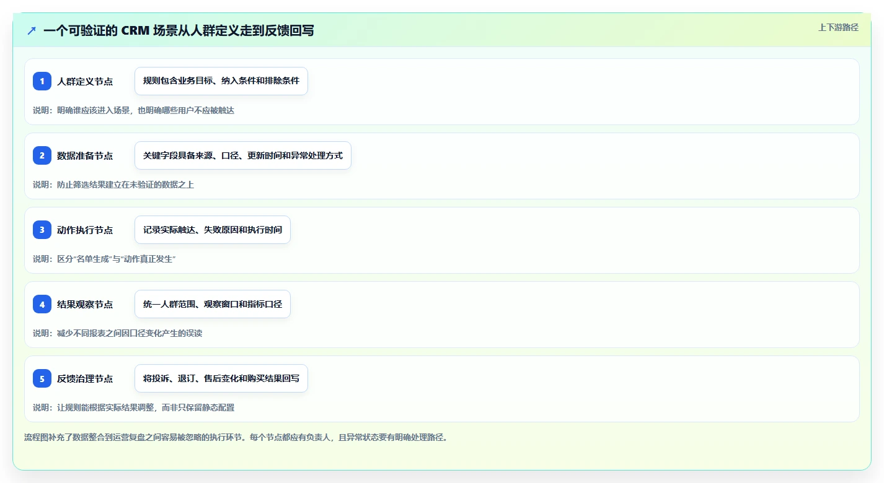Click the 数据准备节点 label

(85, 155)
